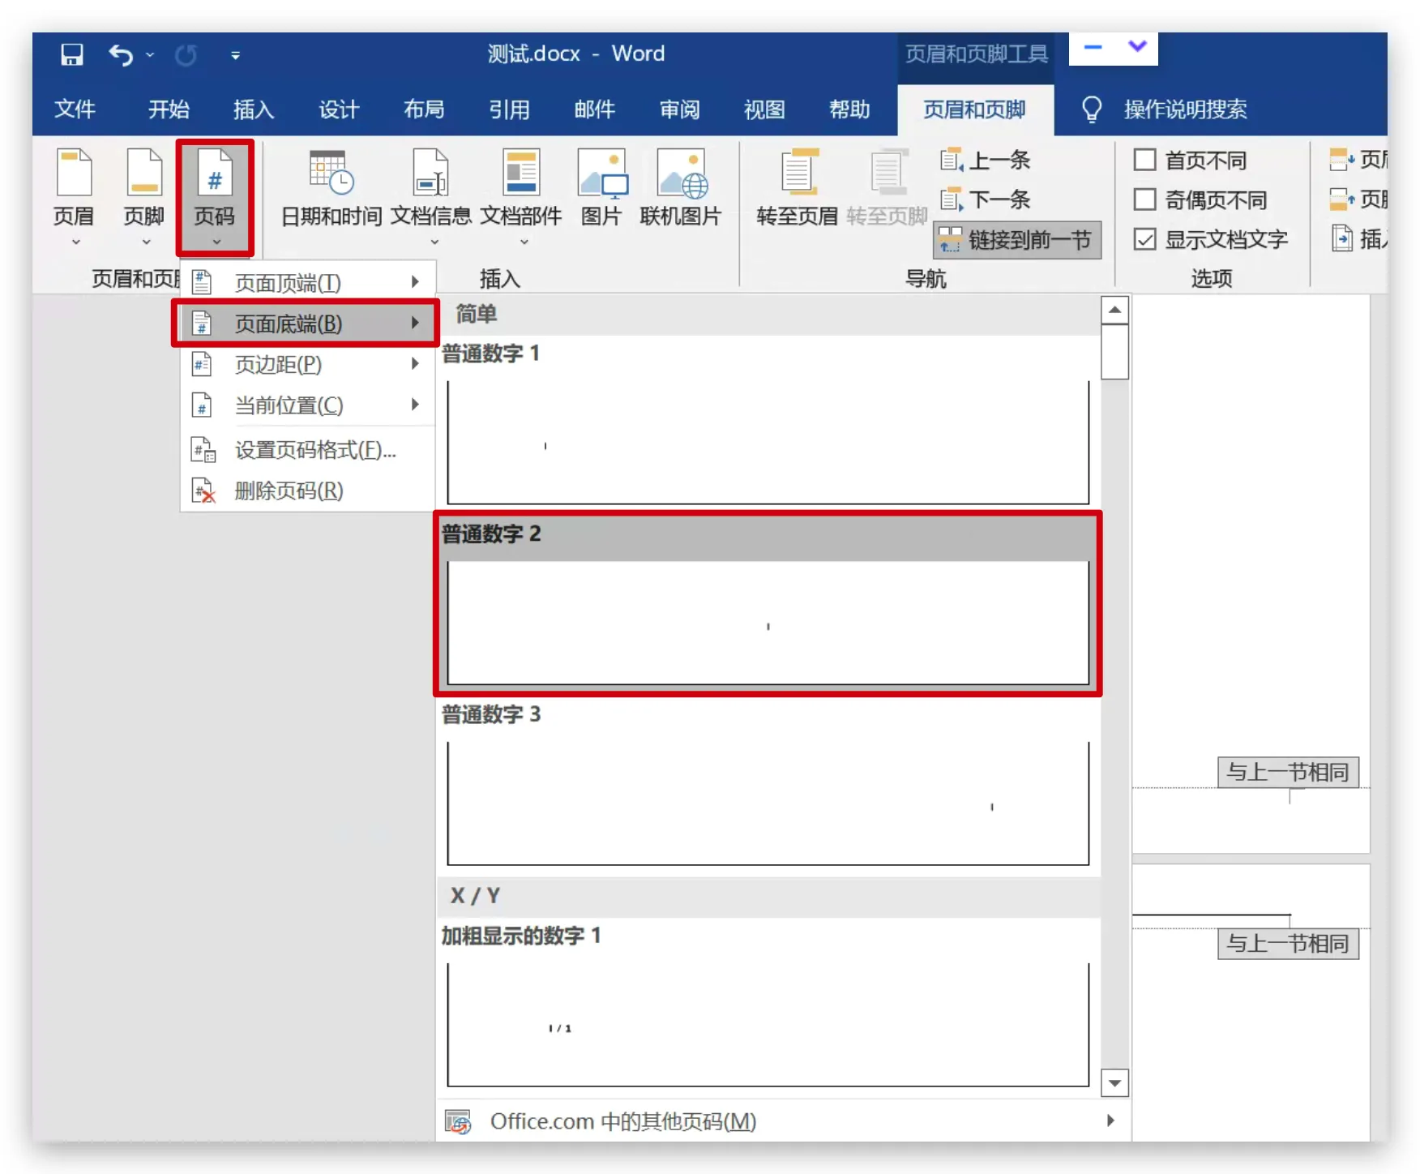
Task: Open the File (文件) tab
Action: (x=75, y=109)
